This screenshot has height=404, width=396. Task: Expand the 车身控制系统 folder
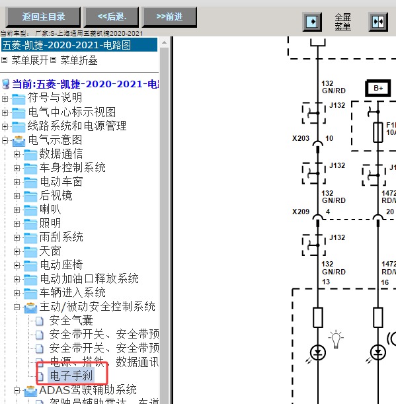pos(17,168)
